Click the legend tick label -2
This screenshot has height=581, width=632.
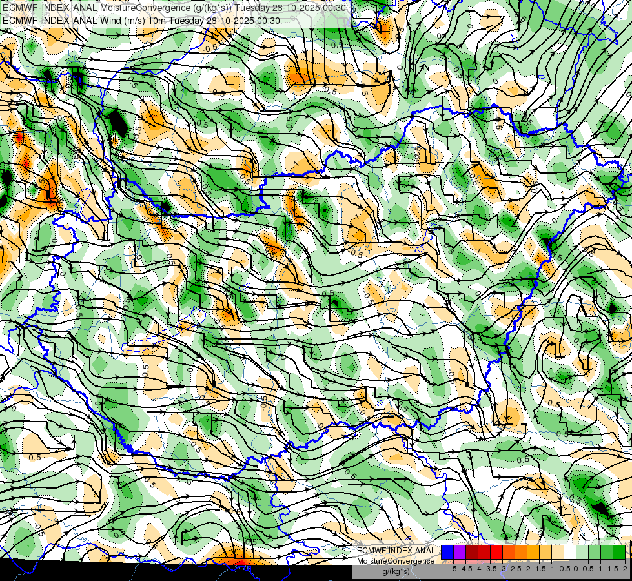point(527,569)
